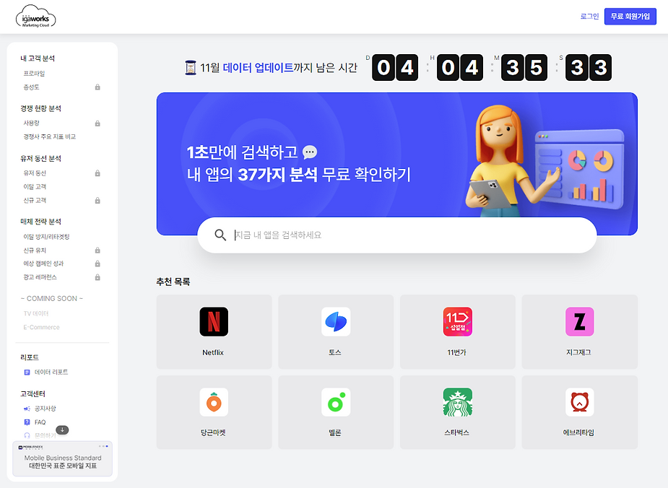Click 유저 동선 분석 section heading

pyautogui.click(x=40, y=158)
